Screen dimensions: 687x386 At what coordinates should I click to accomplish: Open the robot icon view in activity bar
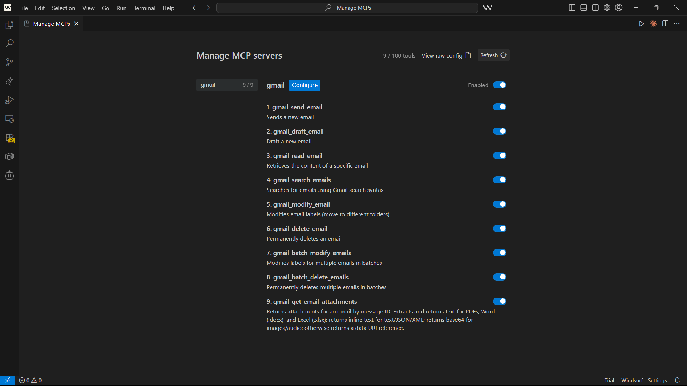[x=9, y=175]
